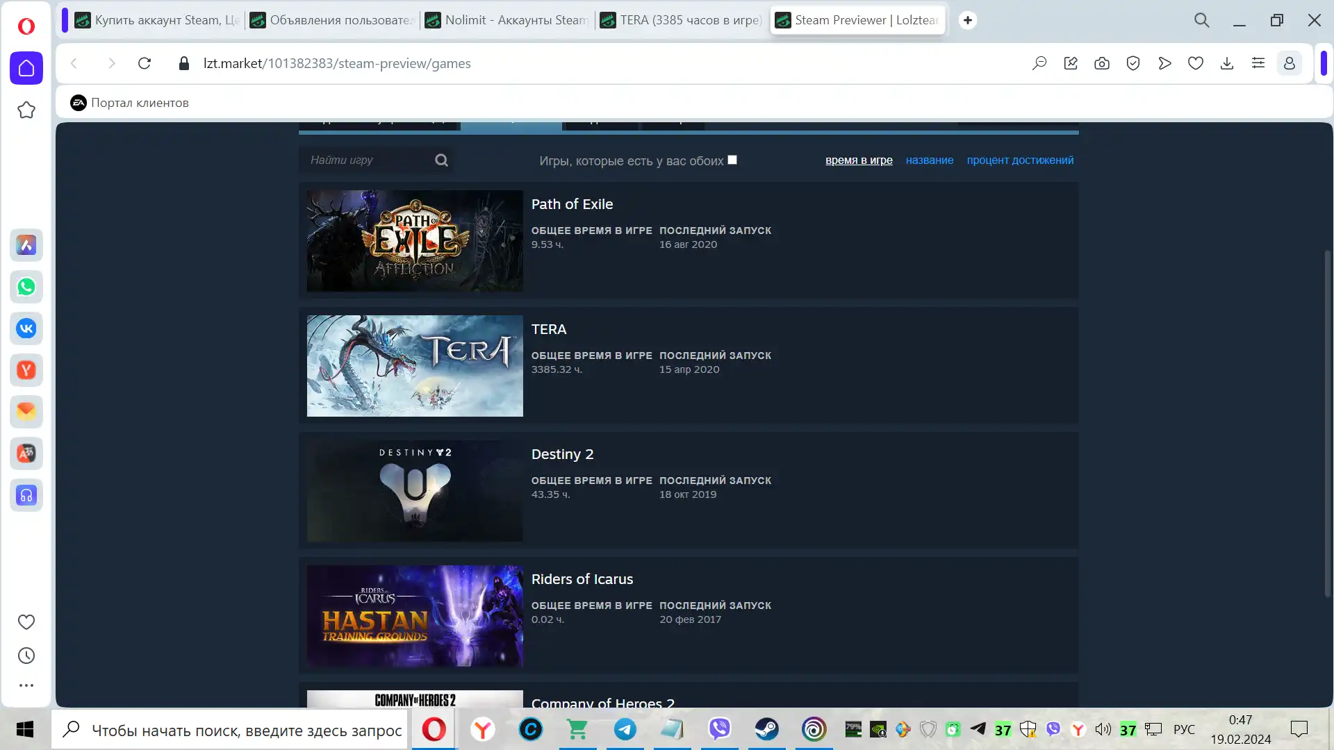Open the Opera menu logo
Viewport: 1334px width, 750px height.
click(26, 26)
